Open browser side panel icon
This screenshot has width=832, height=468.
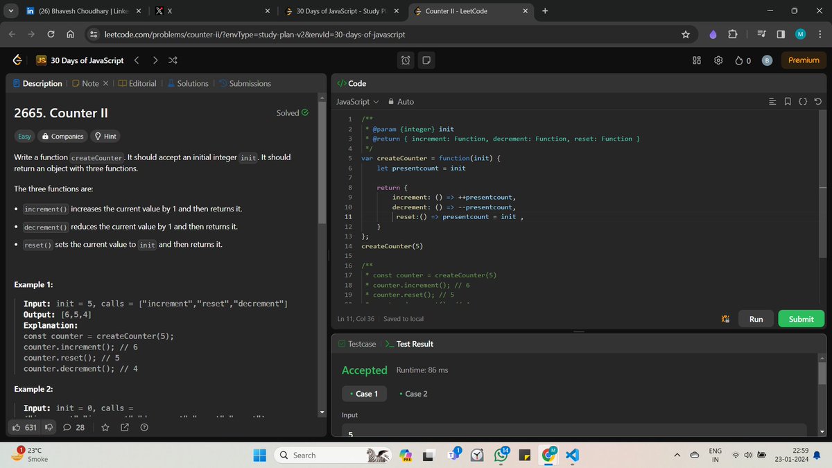click(780, 34)
